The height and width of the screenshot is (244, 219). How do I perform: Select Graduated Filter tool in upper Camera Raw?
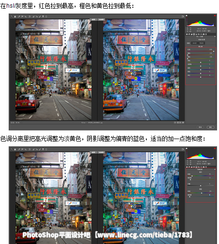point(43,16)
